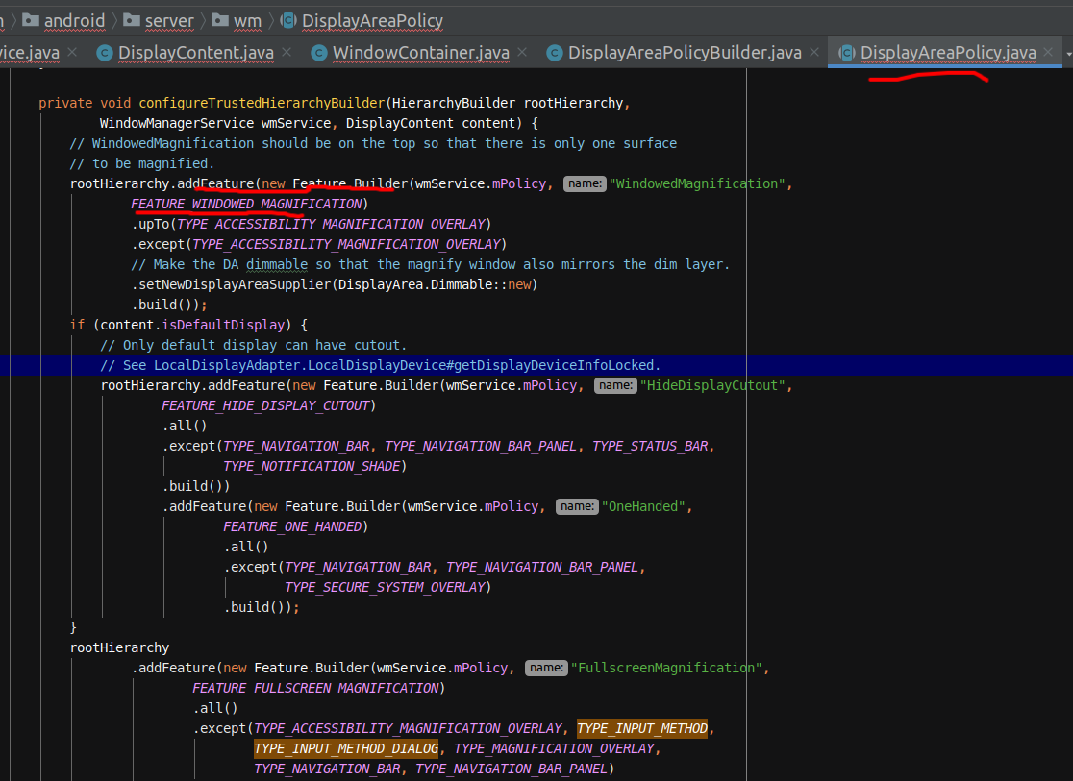Click the android breadcrumb folder icon

pyautogui.click(x=31, y=20)
